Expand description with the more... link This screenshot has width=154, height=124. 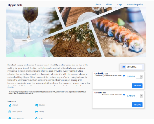click(x=11, y=87)
